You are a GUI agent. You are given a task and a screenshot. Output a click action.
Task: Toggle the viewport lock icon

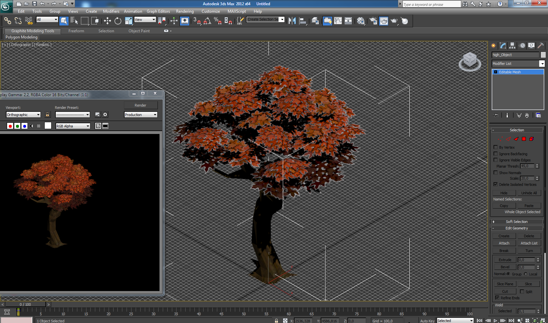(x=48, y=115)
